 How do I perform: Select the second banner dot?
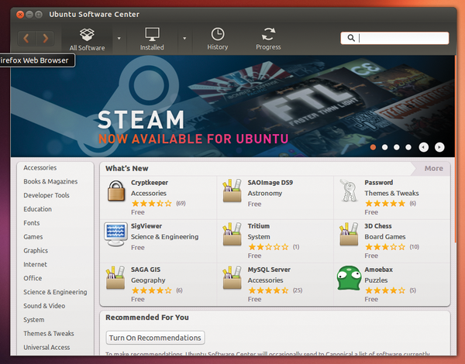(x=385, y=147)
